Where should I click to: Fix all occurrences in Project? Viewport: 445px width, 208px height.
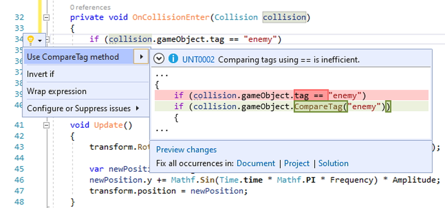click(297, 163)
